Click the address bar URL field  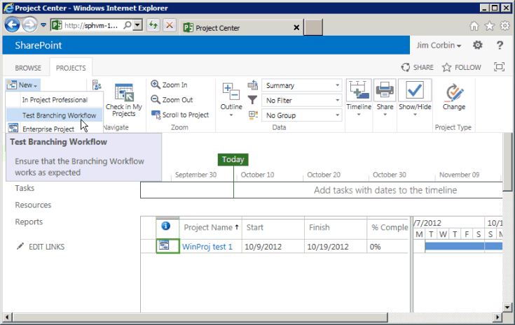coord(90,25)
